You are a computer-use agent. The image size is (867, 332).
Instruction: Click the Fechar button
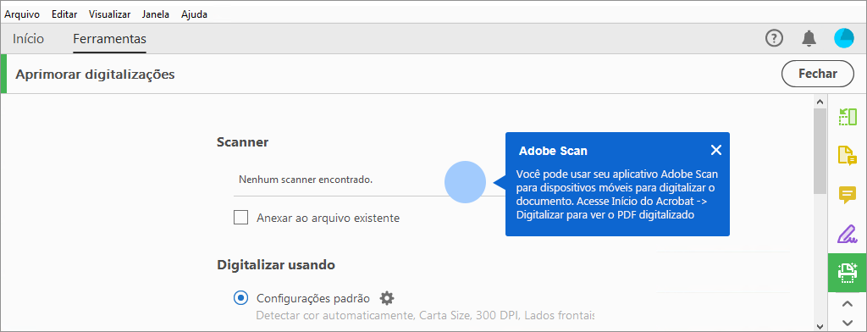[818, 74]
